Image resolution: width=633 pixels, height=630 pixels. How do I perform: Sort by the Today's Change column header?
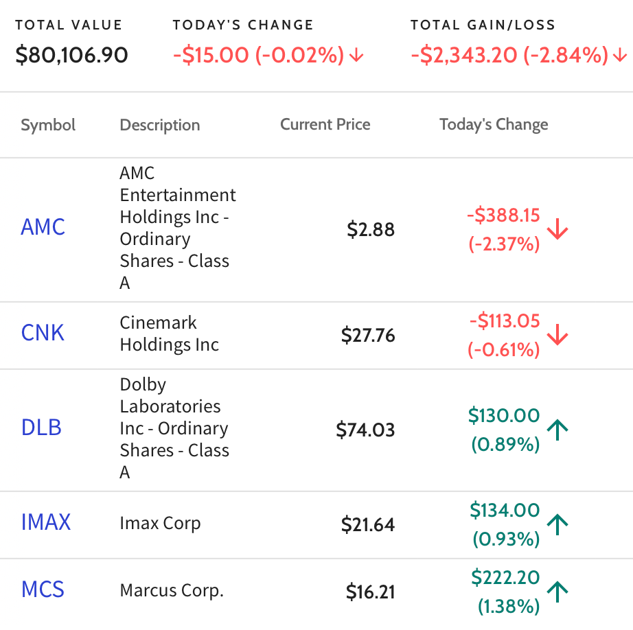click(494, 124)
